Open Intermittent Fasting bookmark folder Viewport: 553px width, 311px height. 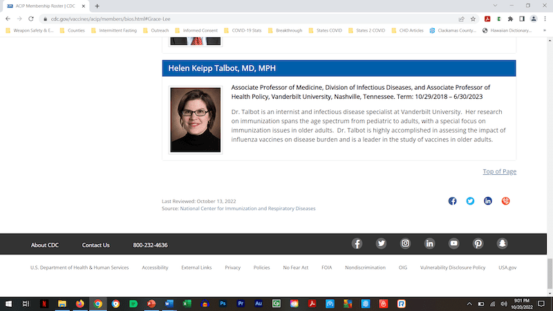pyautogui.click(x=114, y=30)
